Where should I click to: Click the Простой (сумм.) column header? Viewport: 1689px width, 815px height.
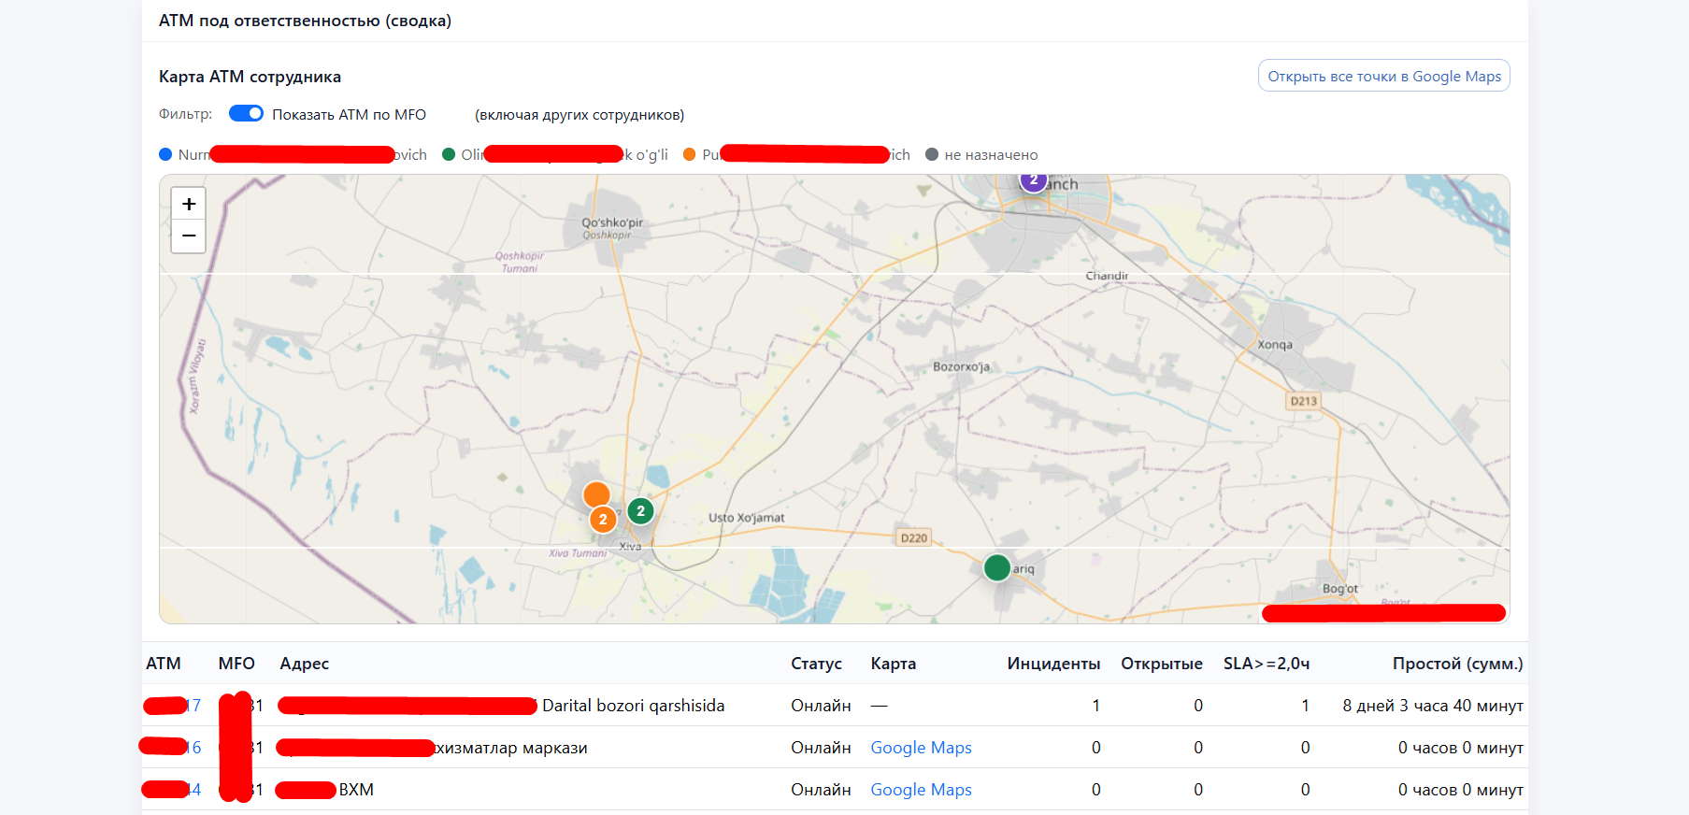(1457, 664)
